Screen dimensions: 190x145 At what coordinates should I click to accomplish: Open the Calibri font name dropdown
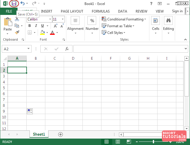50,19
